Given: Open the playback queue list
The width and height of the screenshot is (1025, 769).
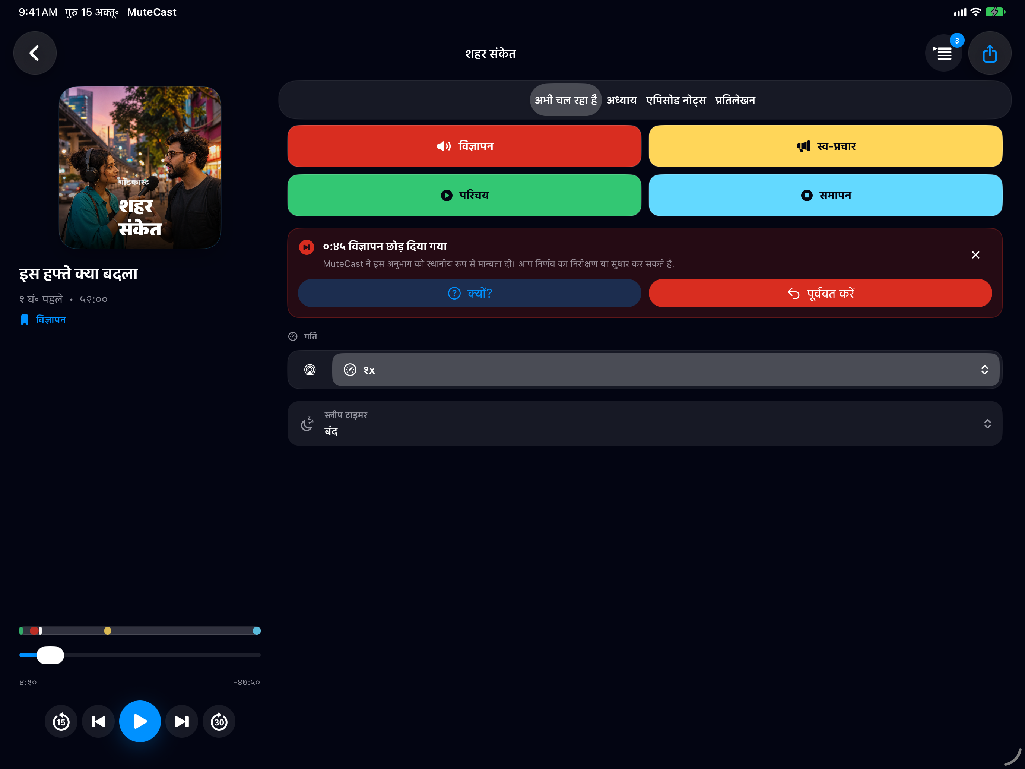Looking at the screenshot, I should [x=943, y=53].
